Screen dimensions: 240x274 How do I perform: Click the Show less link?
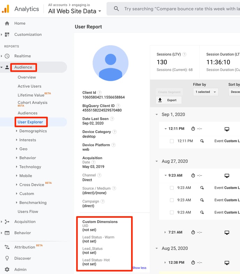[x=139, y=268]
